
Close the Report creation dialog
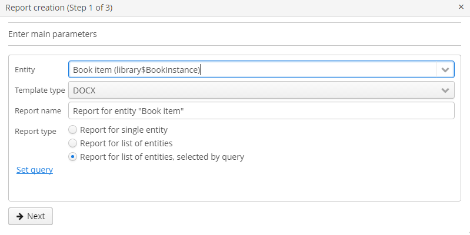click(x=461, y=7)
